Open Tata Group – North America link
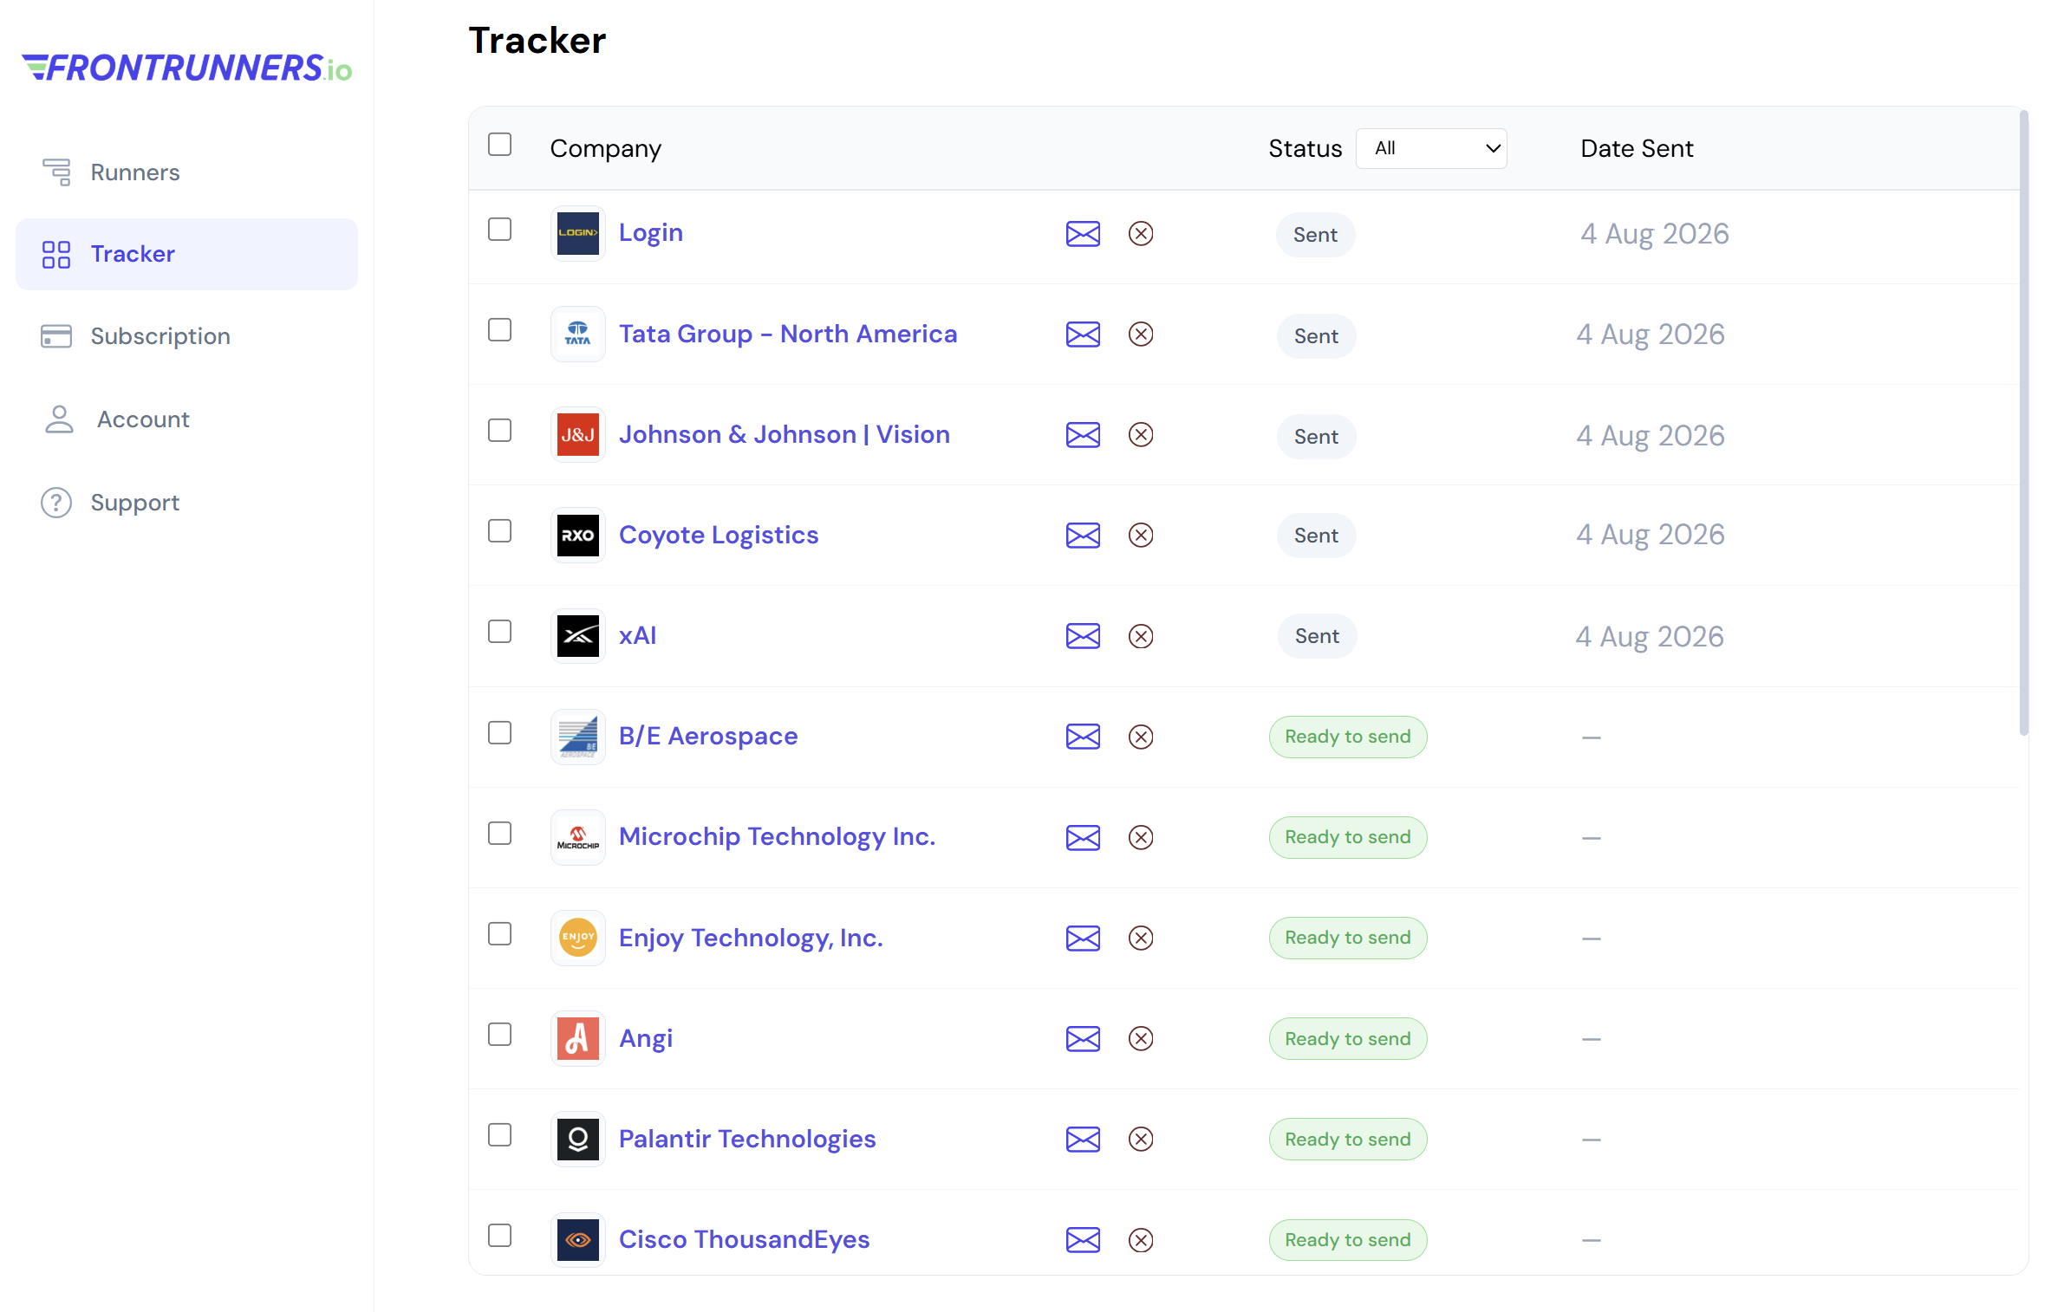 coord(788,334)
